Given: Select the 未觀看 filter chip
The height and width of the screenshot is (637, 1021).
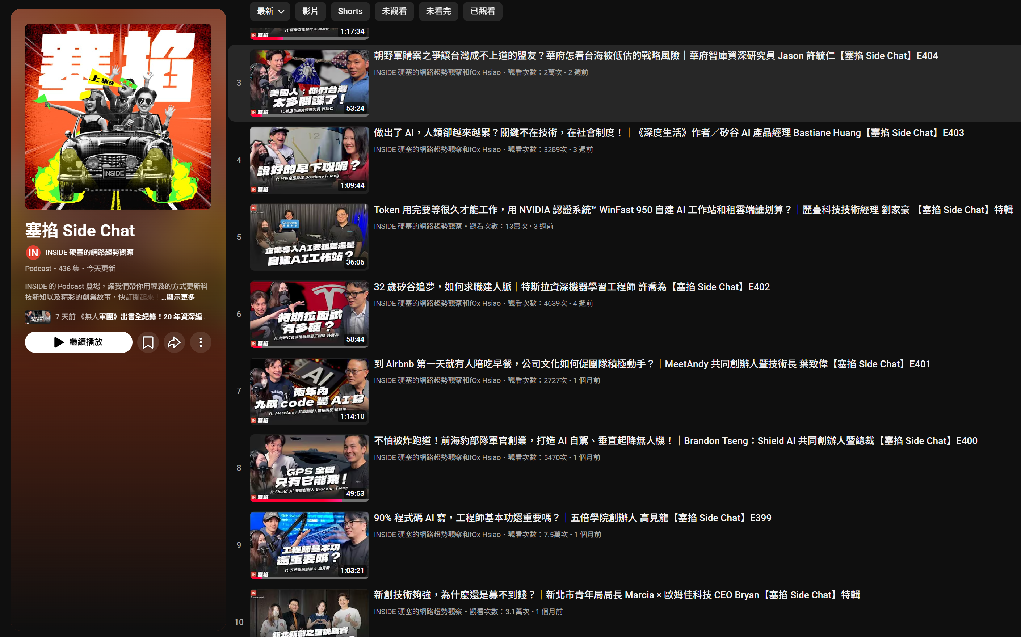Looking at the screenshot, I should tap(394, 11).
